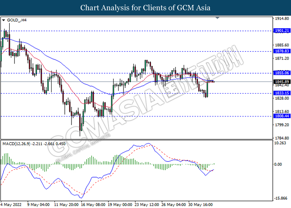Click the 1808.44 support level label
This screenshot has height=208, width=291.
282,116
